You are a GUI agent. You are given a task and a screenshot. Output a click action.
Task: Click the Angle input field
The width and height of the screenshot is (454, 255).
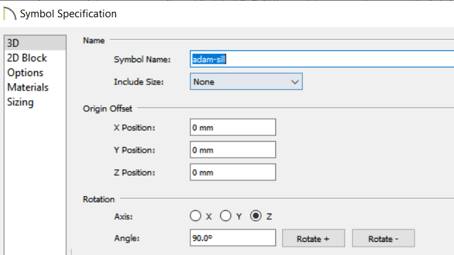point(233,238)
